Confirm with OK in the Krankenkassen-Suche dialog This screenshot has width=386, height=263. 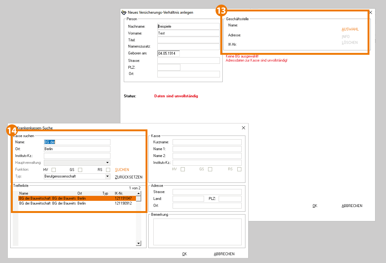pyautogui.click(x=184, y=254)
